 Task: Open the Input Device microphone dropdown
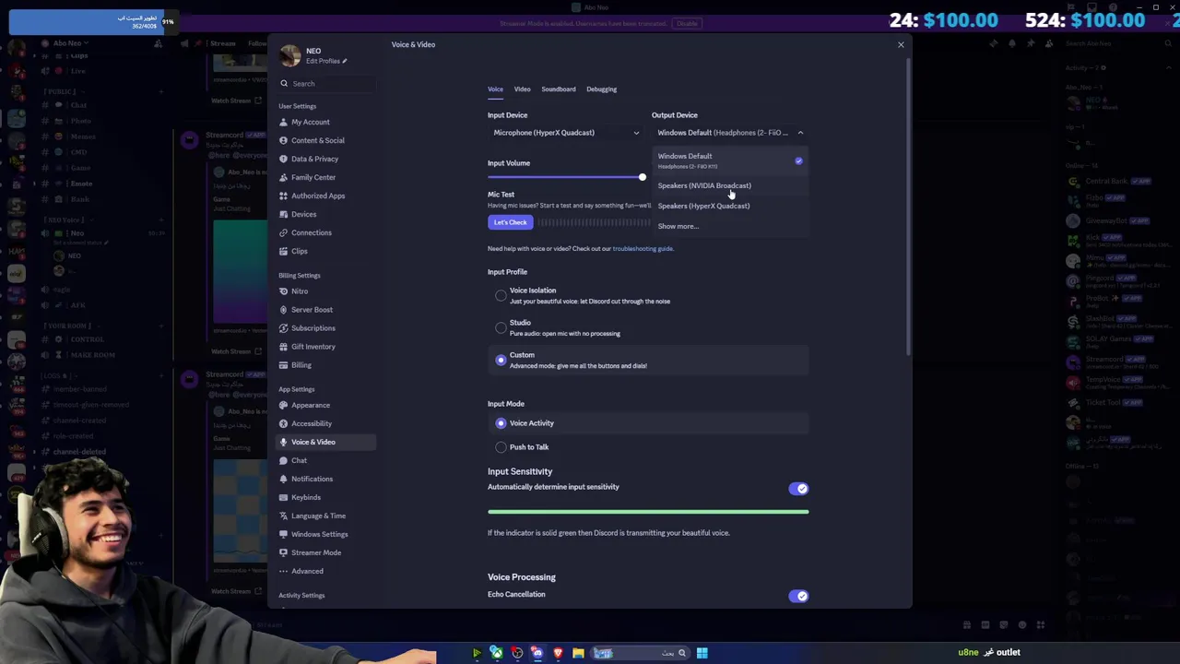[566, 133]
